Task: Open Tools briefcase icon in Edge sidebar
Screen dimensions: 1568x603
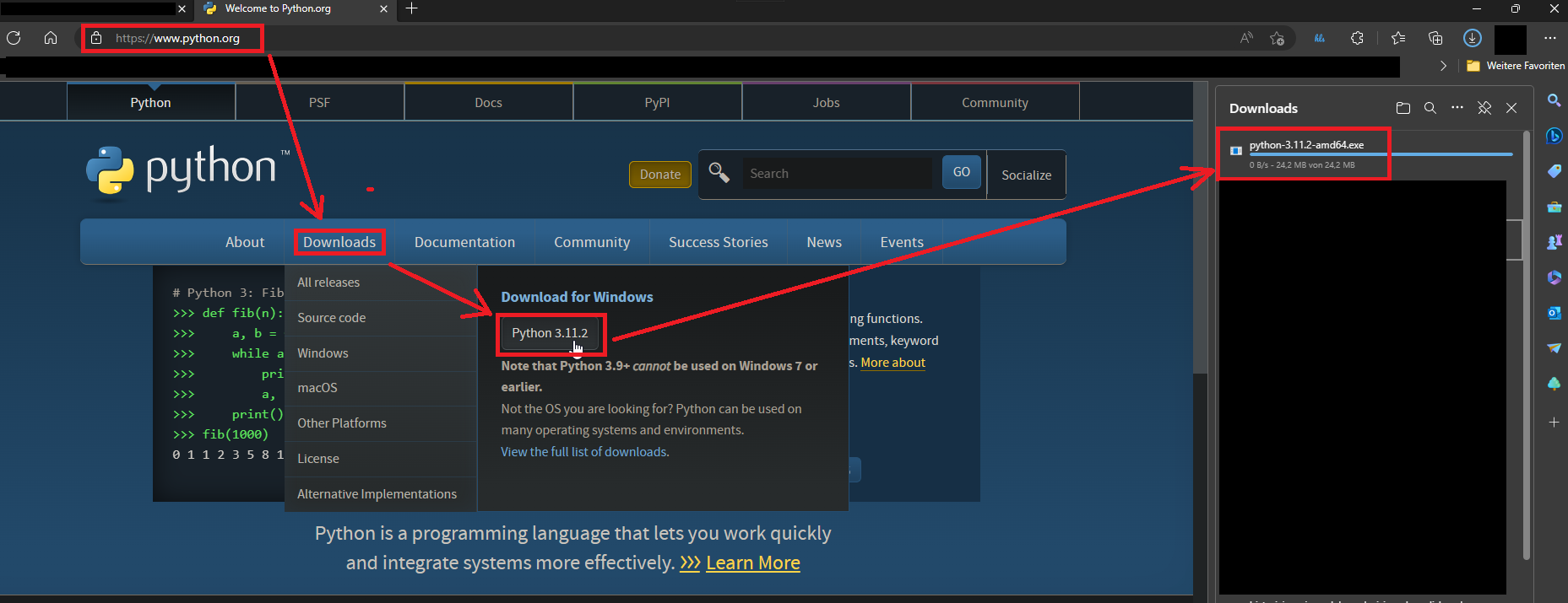Action: click(x=1554, y=207)
